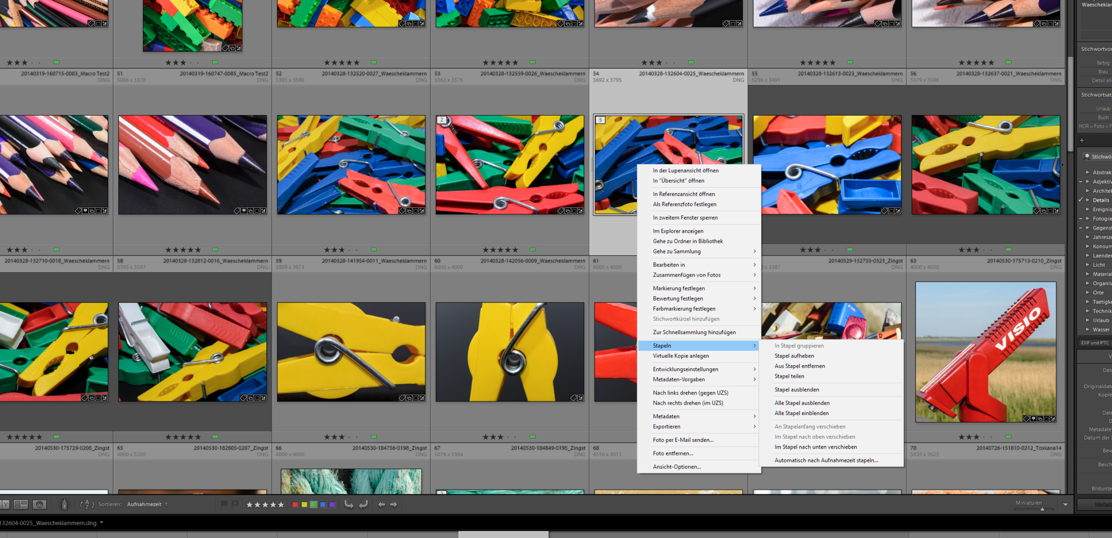Apply purple color label in toolbar
The width and height of the screenshot is (1112, 538).
pyautogui.click(x=332, y=504)
